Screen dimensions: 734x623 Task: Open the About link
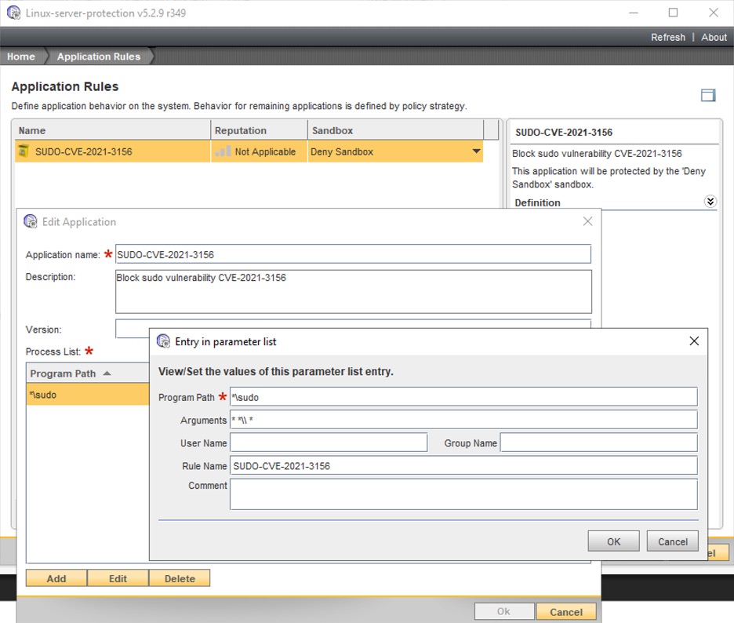714,37
